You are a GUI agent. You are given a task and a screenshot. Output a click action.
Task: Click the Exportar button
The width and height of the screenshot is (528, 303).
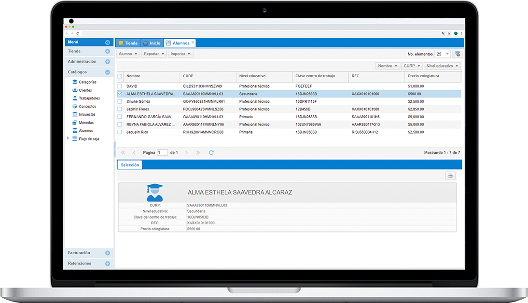click(154, 54)
